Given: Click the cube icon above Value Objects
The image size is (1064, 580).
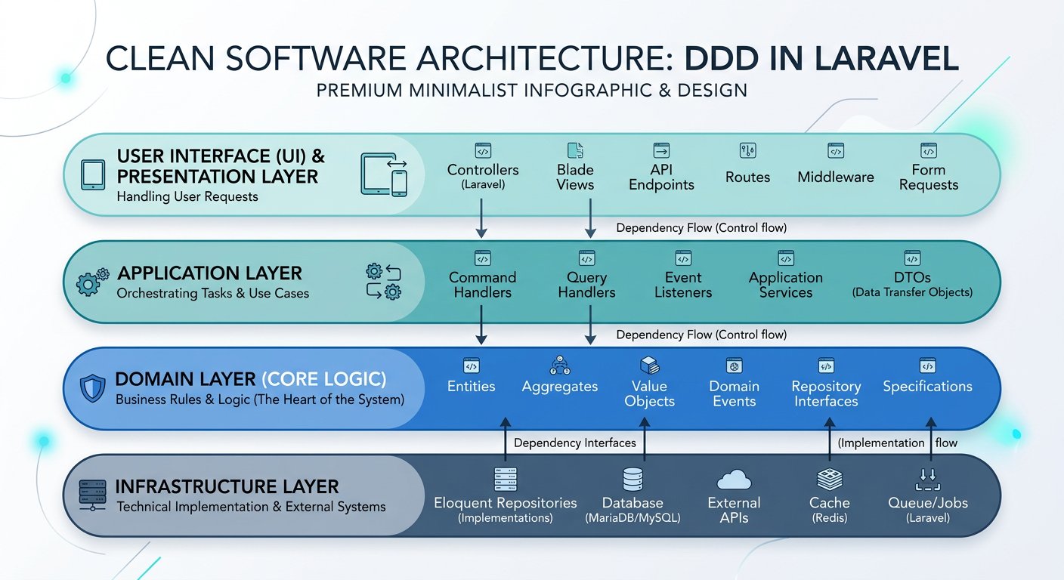Looking at the screenshot, I should click(x=649, y=366).
